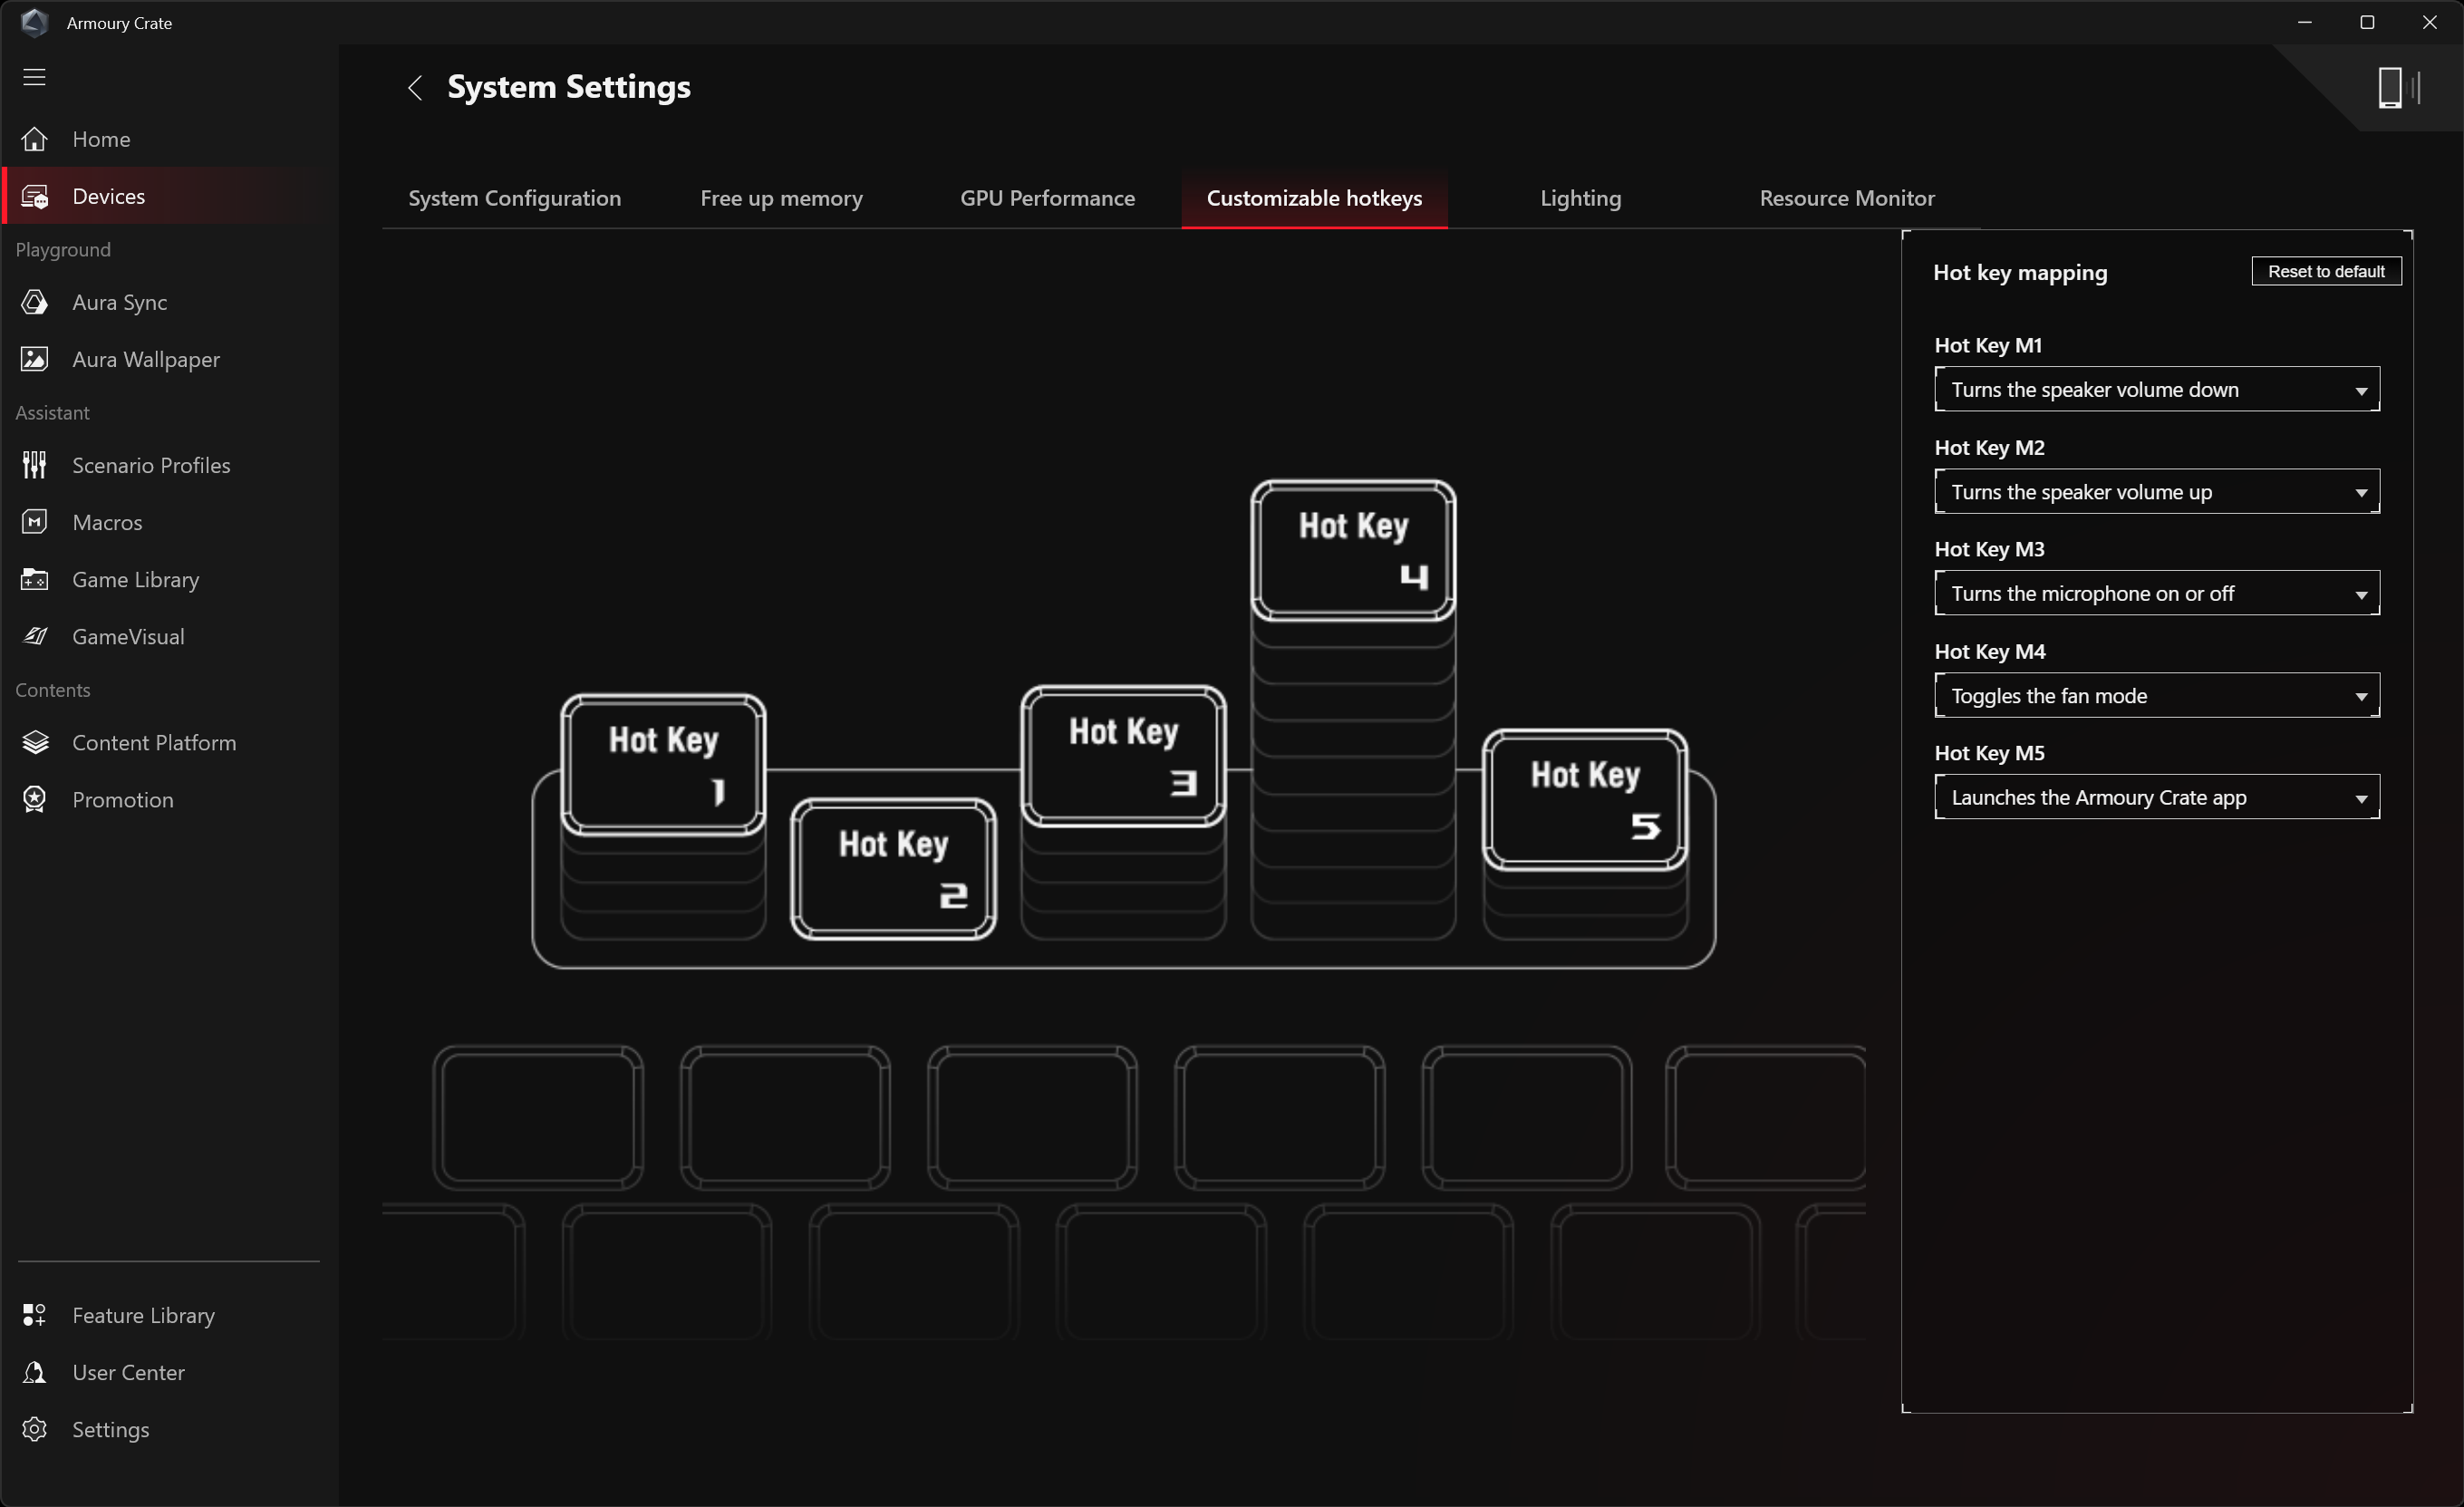Click the device panel icon at top right
Screen dimensions: 2464x1507
click(x=2396, y=88)
